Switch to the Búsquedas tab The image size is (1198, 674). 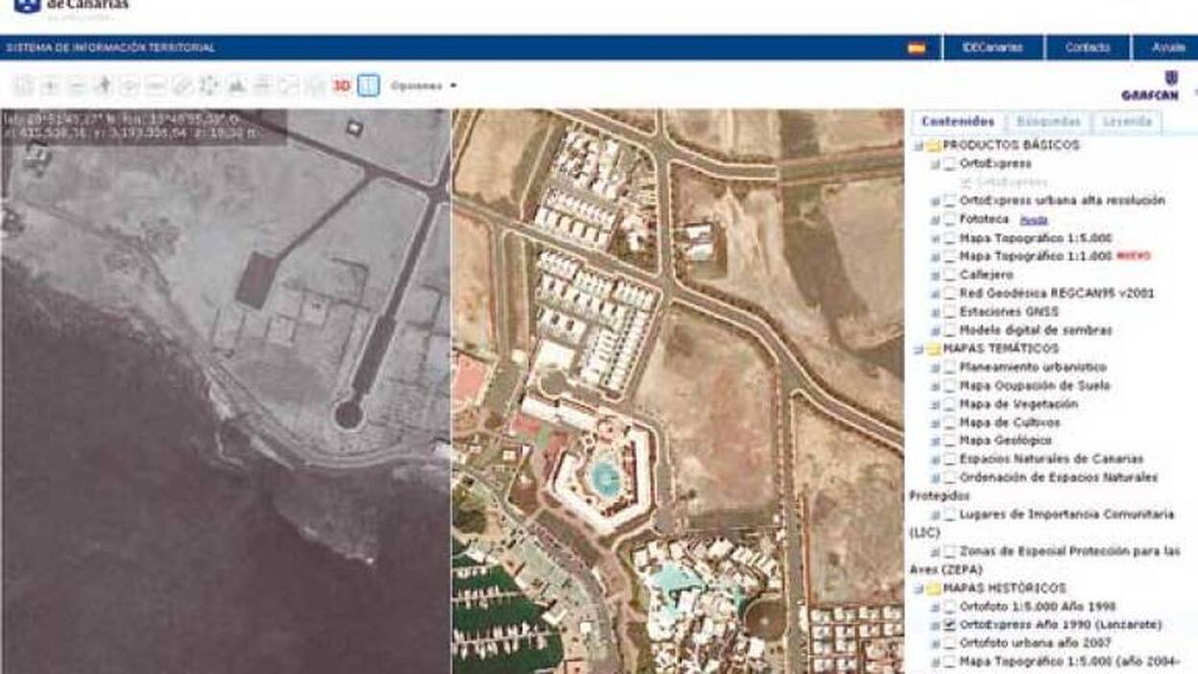click(x=1049, y=122)
